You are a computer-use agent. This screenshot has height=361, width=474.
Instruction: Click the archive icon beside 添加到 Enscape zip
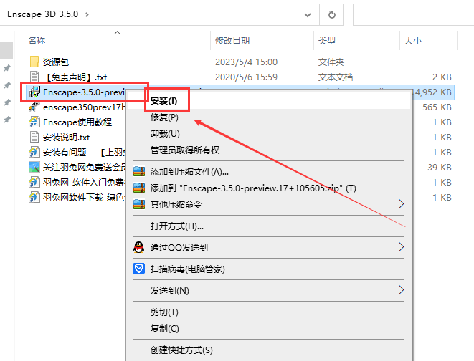(x=139, y=188)
